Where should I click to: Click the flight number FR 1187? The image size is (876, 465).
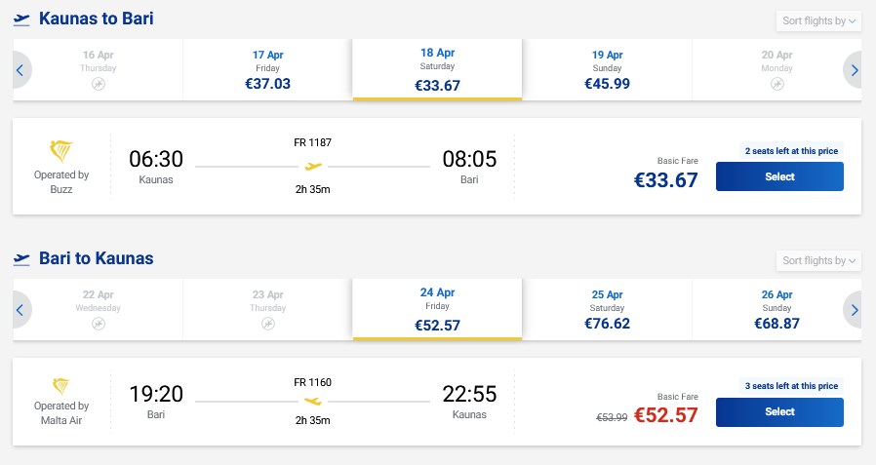tap(312, 142)
